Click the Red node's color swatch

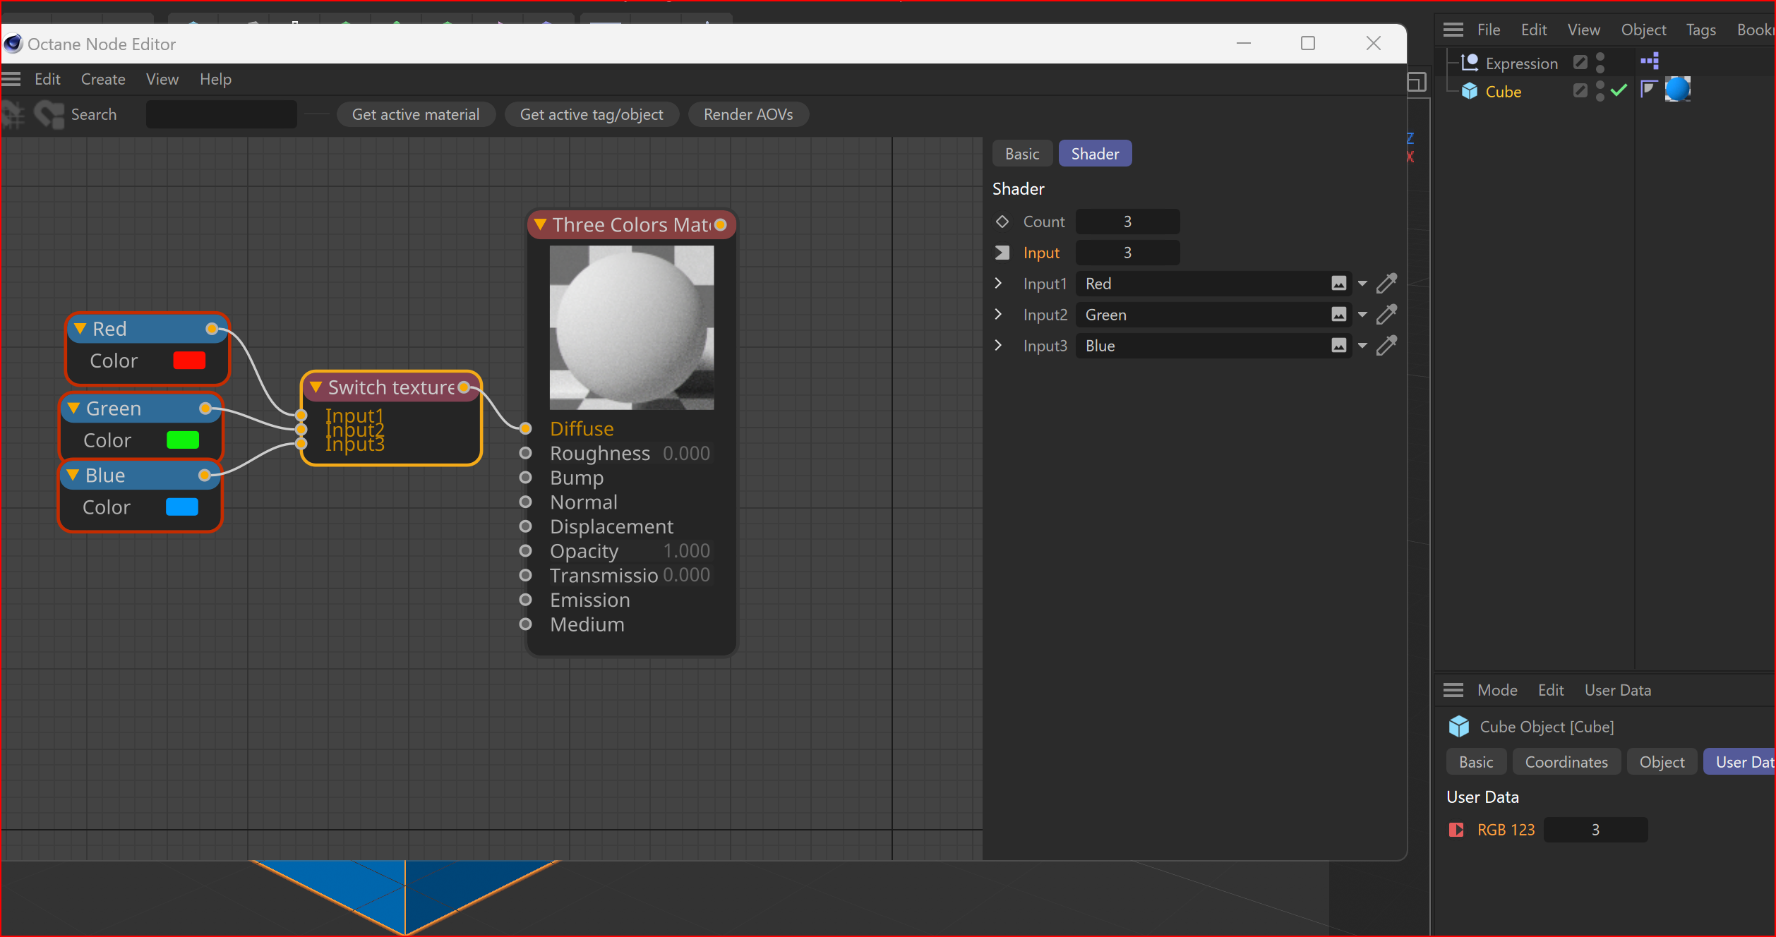[189, 361]
